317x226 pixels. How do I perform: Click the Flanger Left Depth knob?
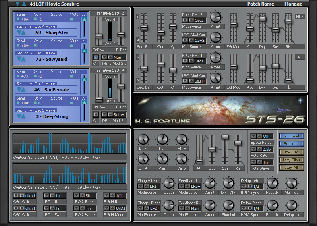[169, 183]
